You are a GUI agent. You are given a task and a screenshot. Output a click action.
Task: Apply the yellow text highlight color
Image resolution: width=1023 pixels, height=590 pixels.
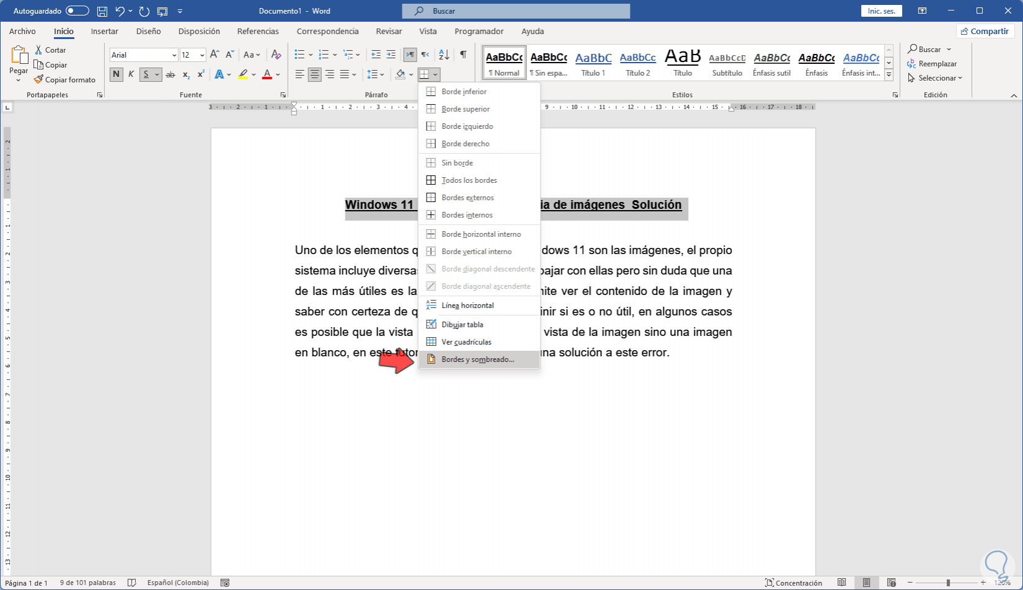tap(243, 74)
